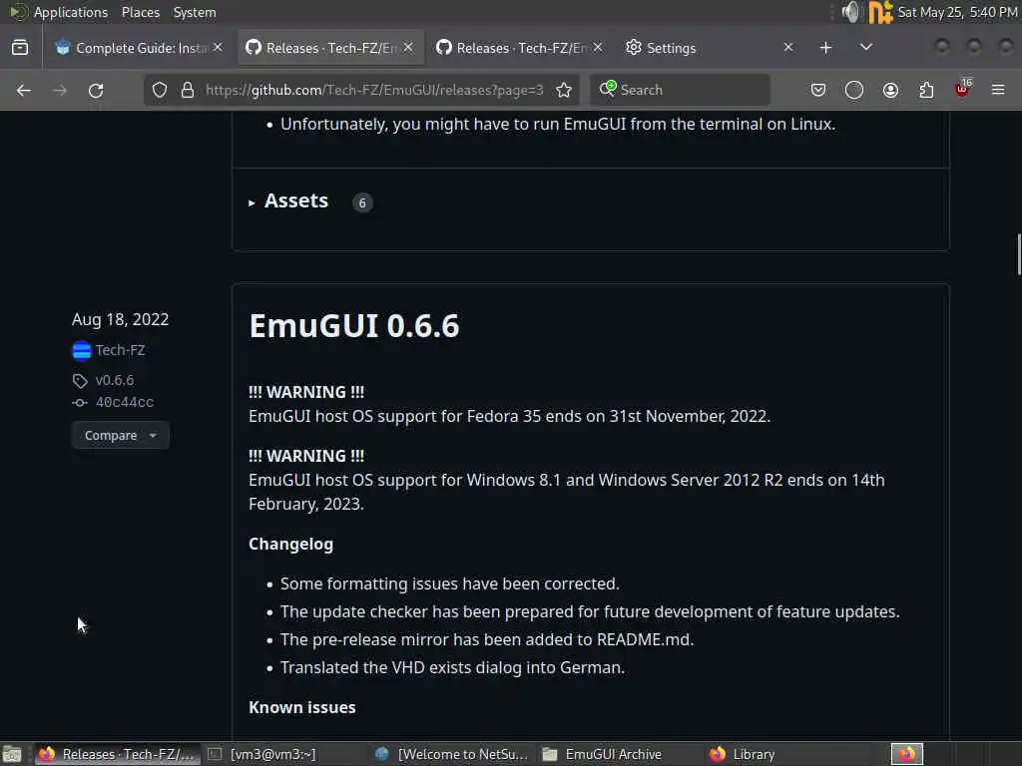
Task: Open Firefox View tab list icon
Action: coord(20,48)
